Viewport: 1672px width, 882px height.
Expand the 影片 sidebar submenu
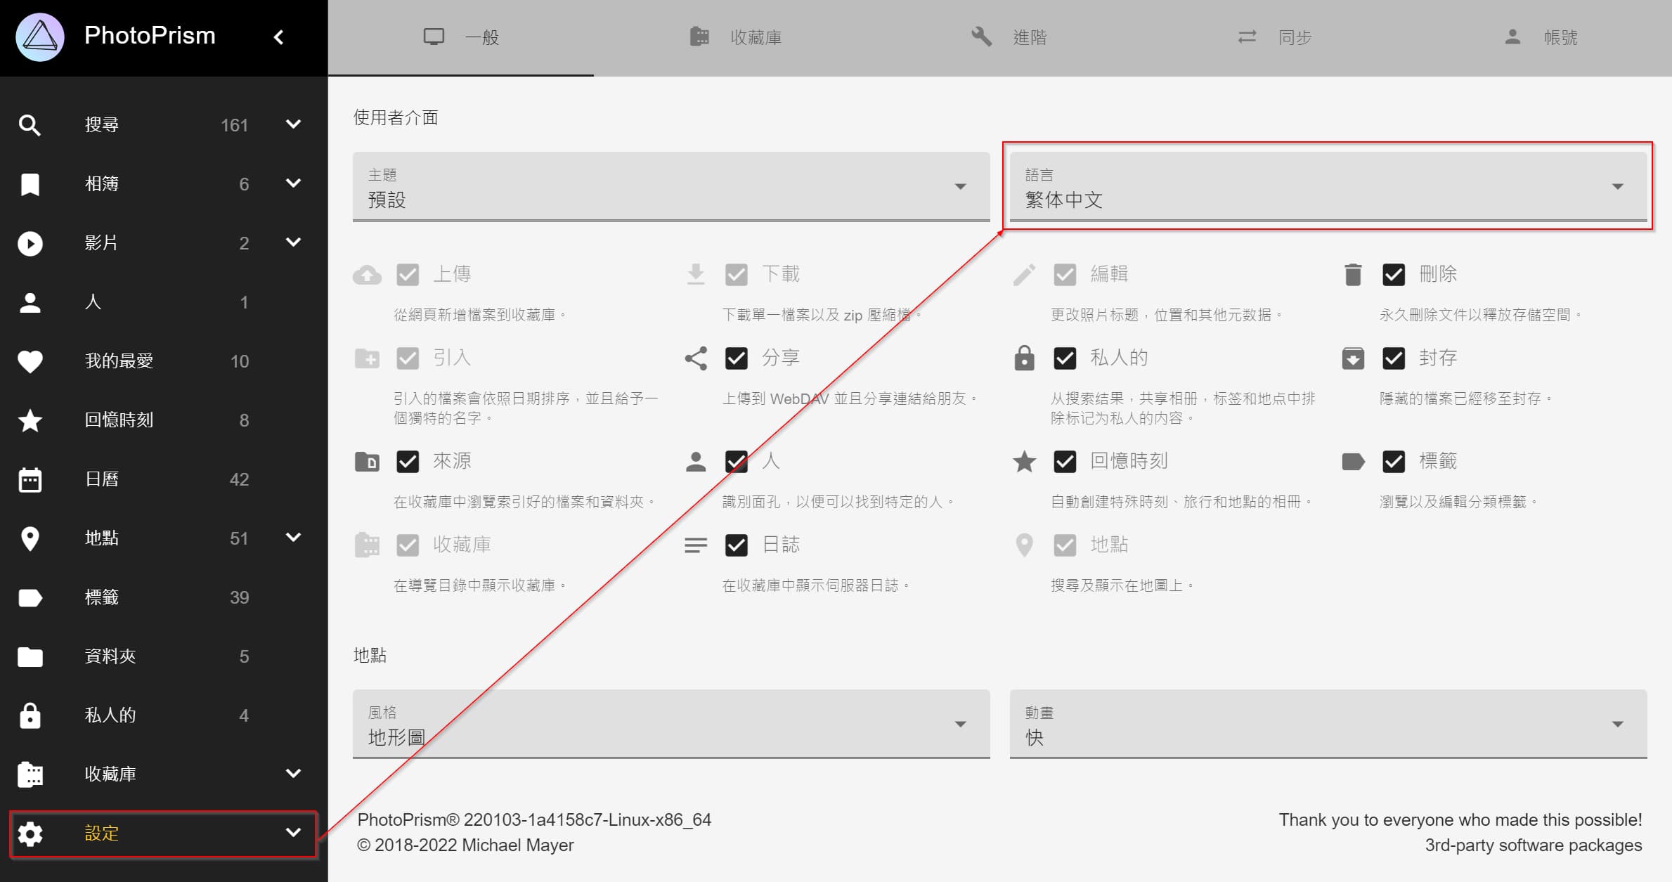coord(294,242)
